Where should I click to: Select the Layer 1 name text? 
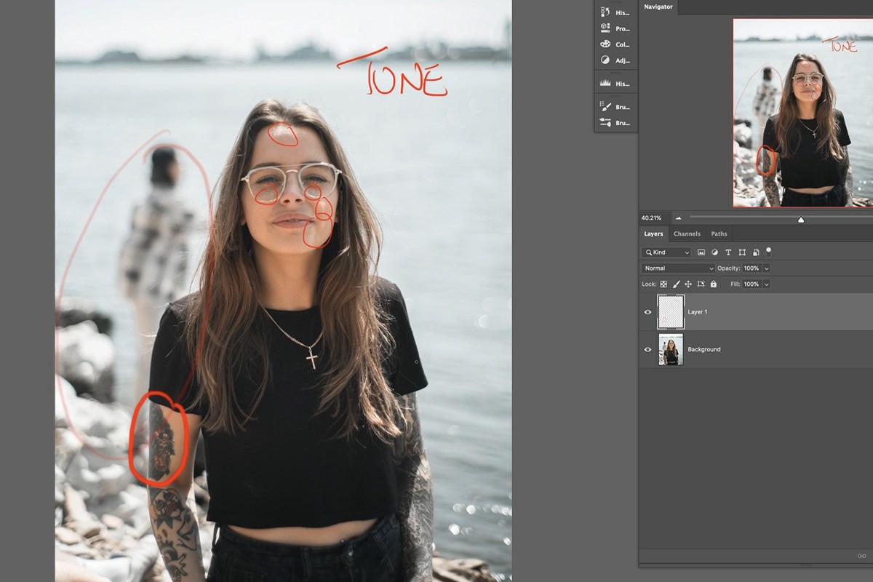click(x=698, y=312)
